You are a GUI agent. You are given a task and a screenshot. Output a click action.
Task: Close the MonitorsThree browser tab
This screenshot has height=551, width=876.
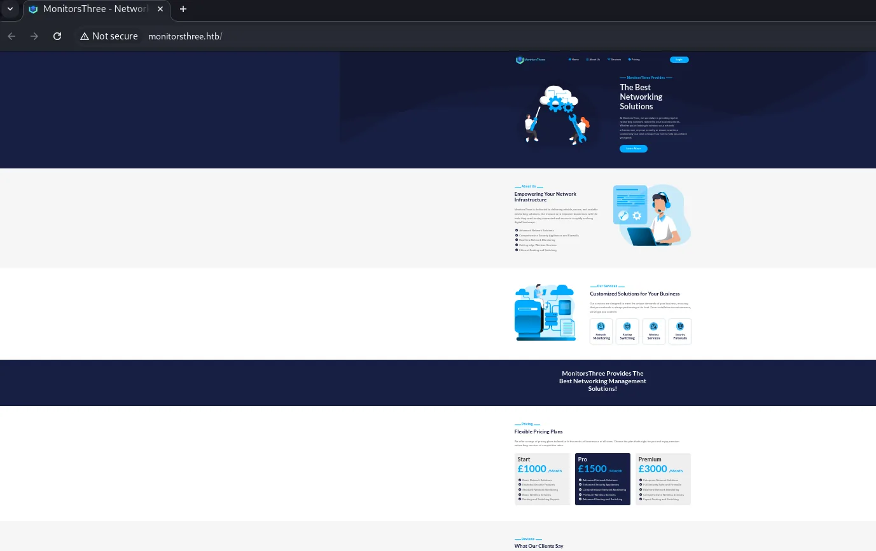point(160,9)
